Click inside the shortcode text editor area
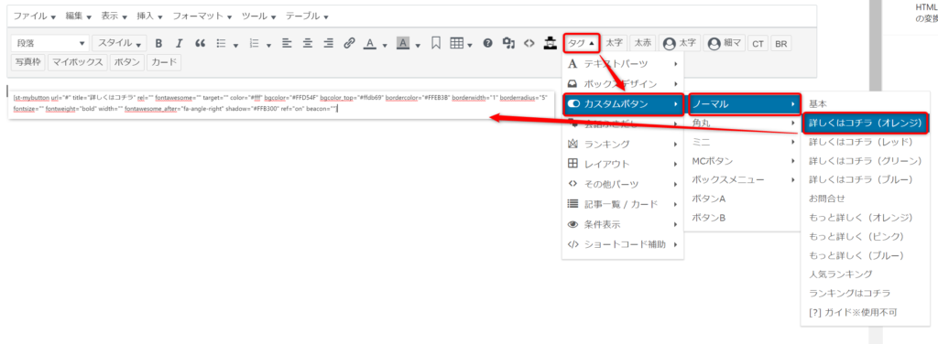This screenshot has width=938, height=344. pos(281,104)
